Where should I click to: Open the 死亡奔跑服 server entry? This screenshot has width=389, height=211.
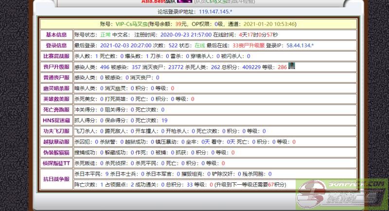(x=56, y=110)
